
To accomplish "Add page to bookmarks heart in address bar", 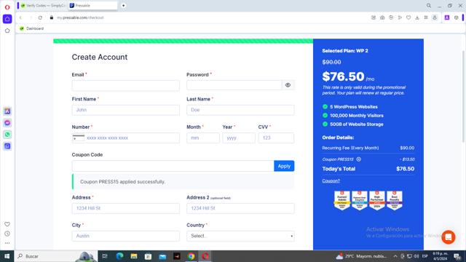I will coord(408,17).
